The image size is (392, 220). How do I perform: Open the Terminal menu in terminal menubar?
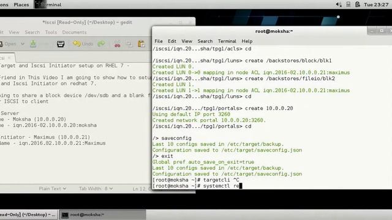(227, 41)
